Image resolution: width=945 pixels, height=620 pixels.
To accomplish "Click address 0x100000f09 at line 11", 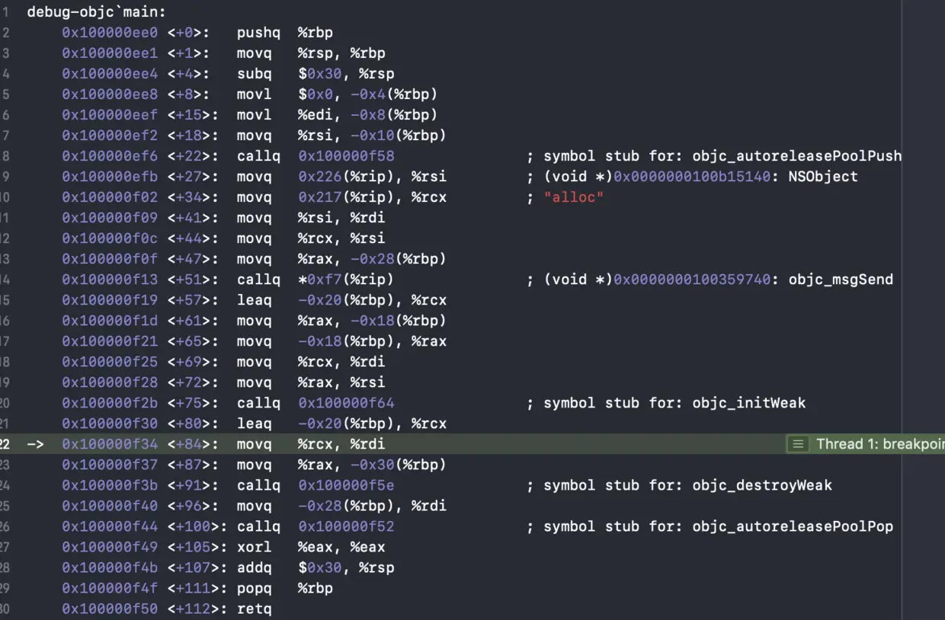I will pos(110,218).
